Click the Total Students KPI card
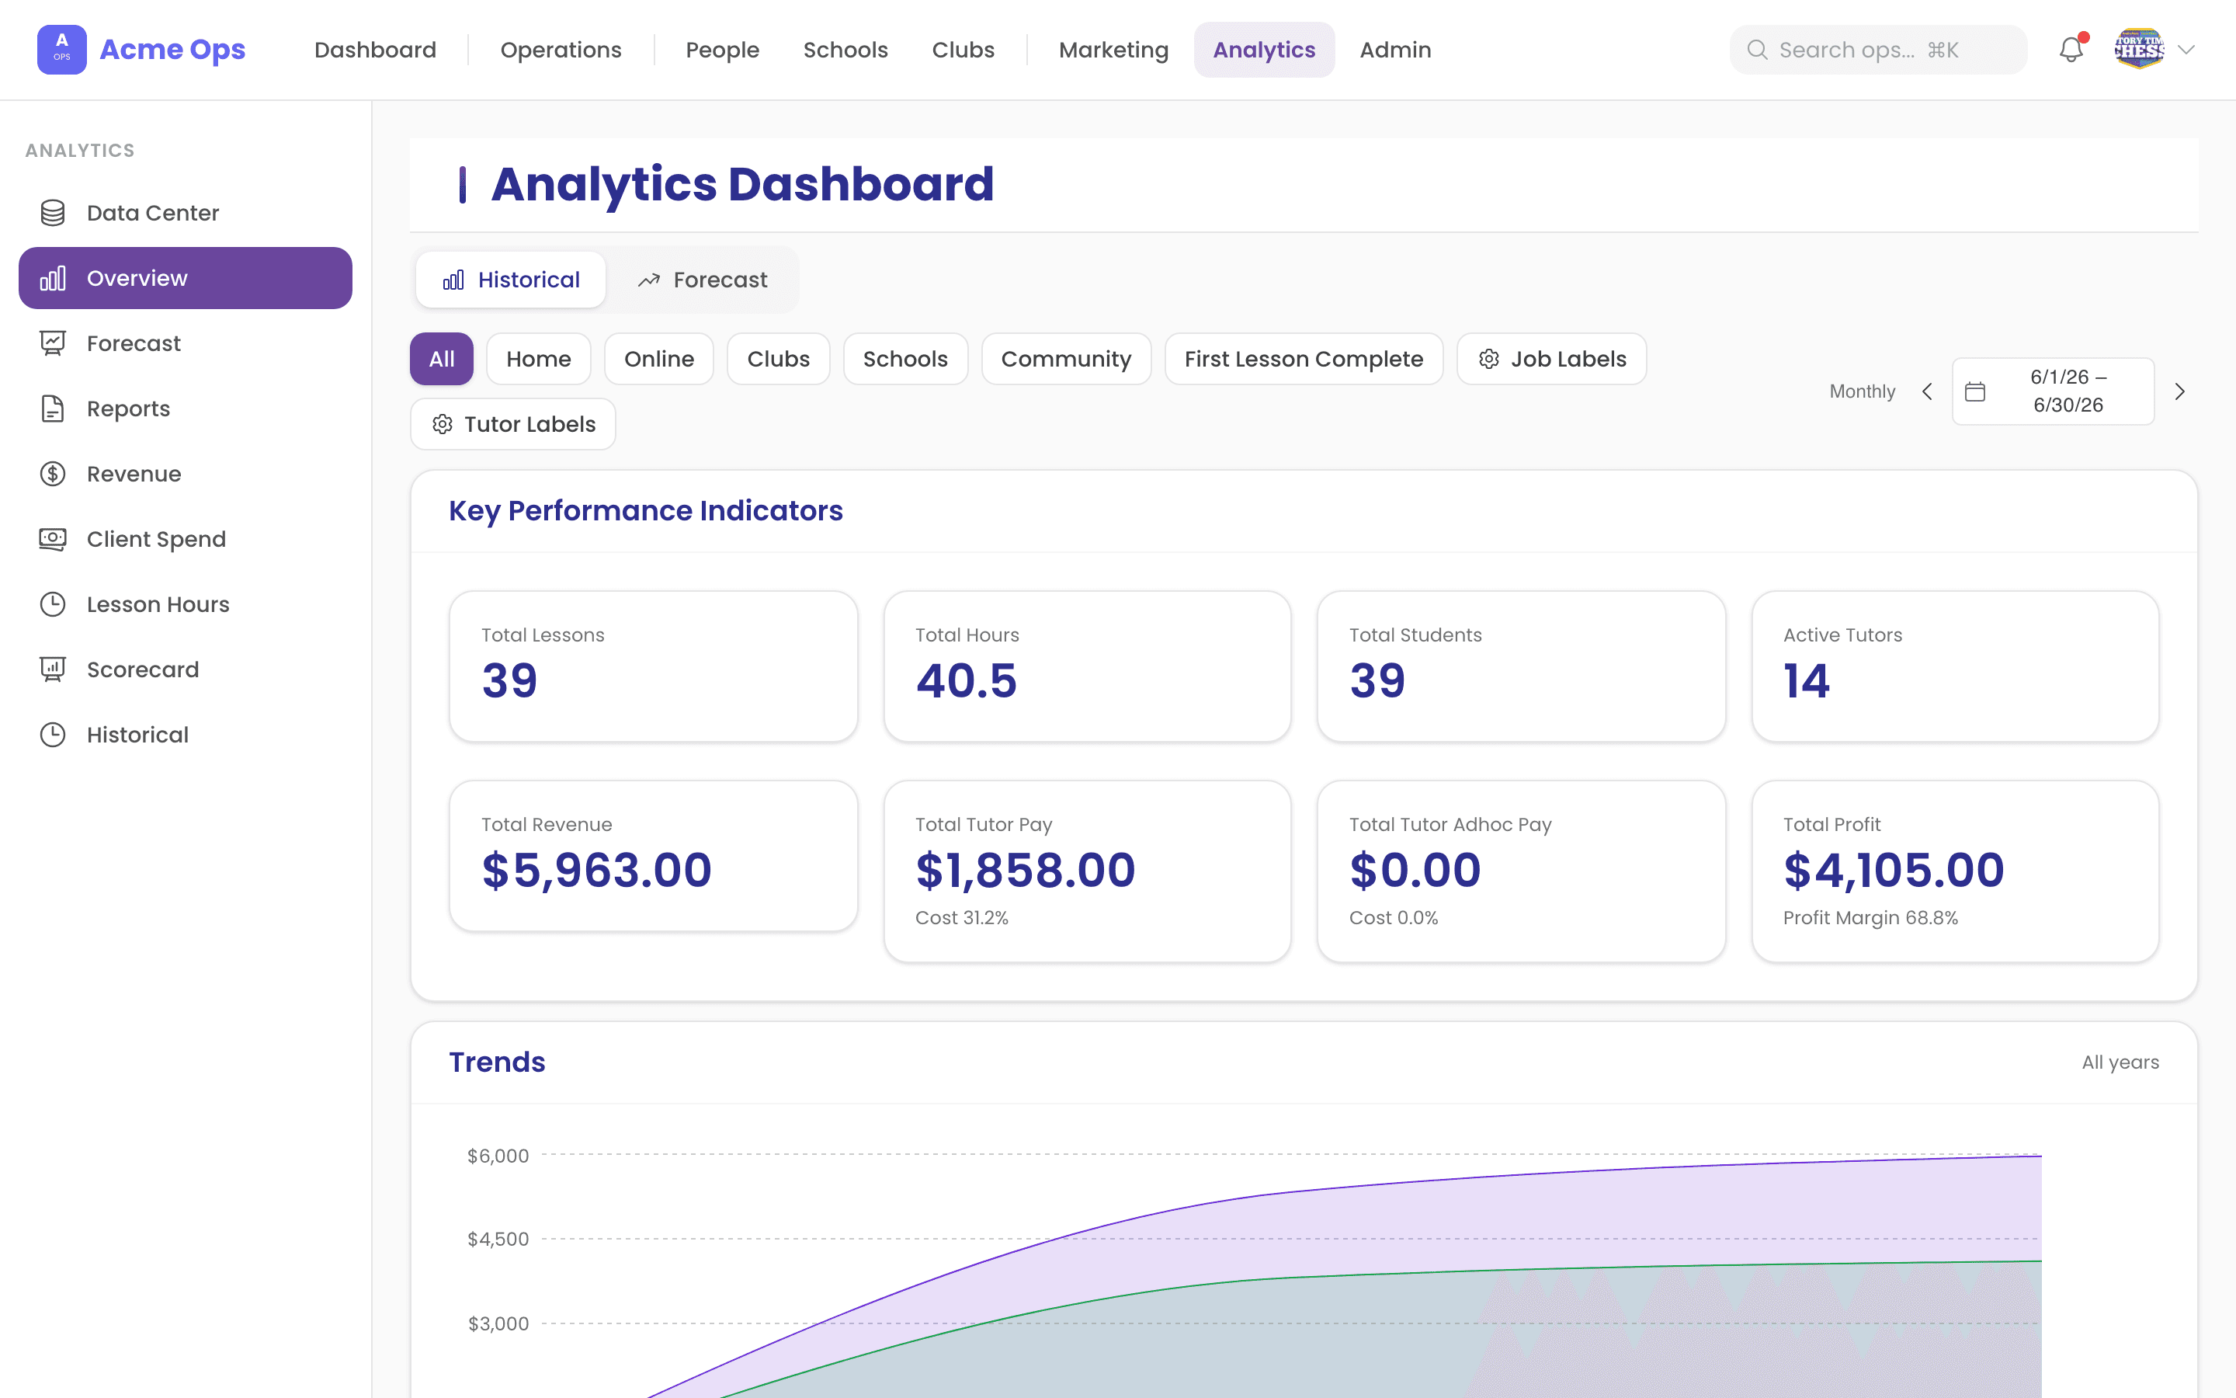This screenshot has height=1398, width=2236. (x=1521, y=666)
